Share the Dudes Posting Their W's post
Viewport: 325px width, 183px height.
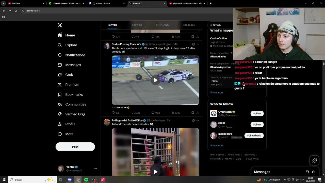point(198,113)
